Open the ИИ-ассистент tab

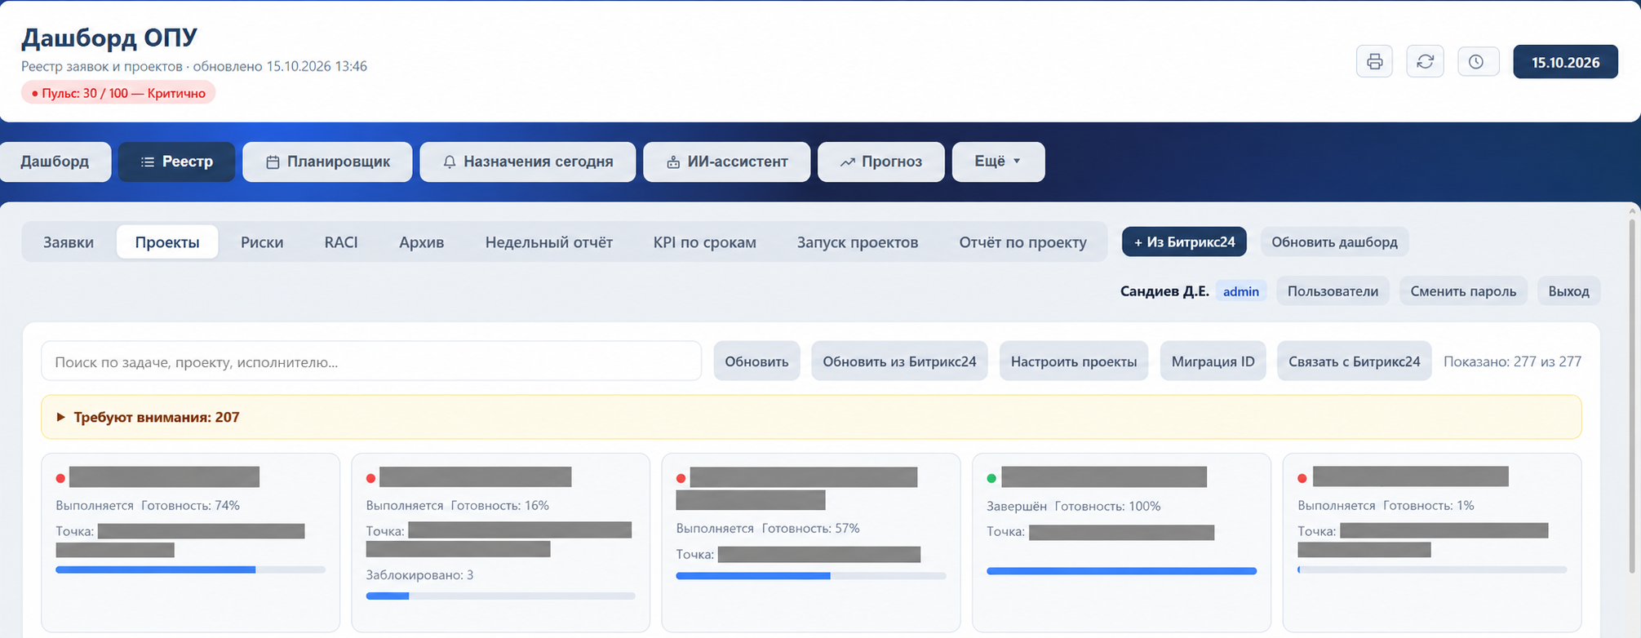point(726,162)
